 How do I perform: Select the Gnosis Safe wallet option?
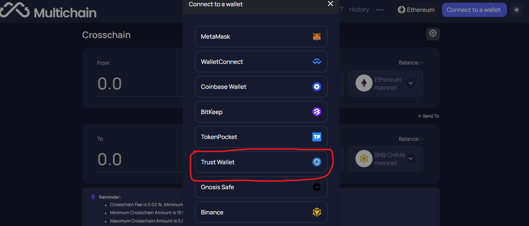tap(261, 187)
